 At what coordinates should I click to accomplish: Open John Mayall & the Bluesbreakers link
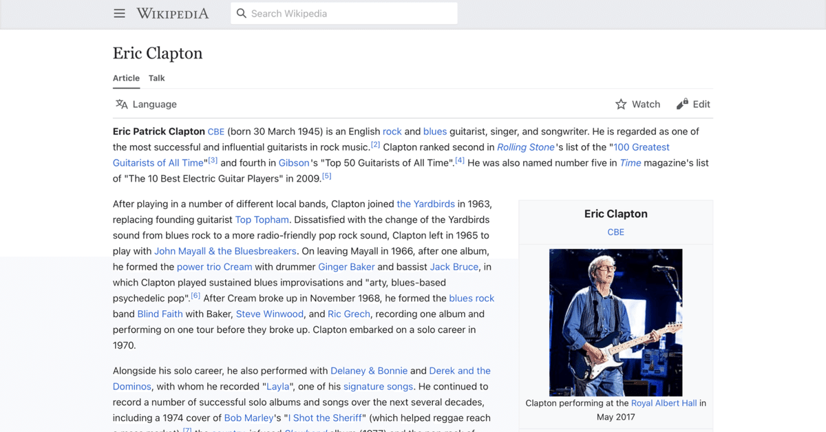(226, 251)
